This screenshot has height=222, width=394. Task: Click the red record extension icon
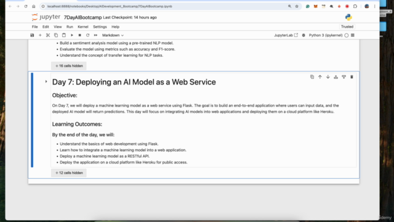347,6
